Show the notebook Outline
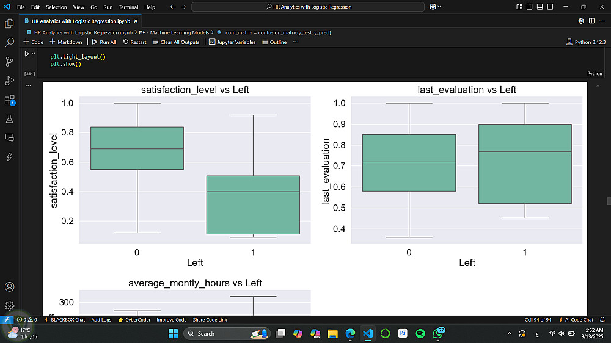Image resolution: width=611 pixels, height=343 pixels. click(x=274, y=42)
